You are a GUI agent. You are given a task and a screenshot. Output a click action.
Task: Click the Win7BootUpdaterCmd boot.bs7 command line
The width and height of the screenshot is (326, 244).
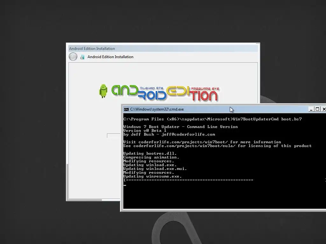tap(212, 119)
